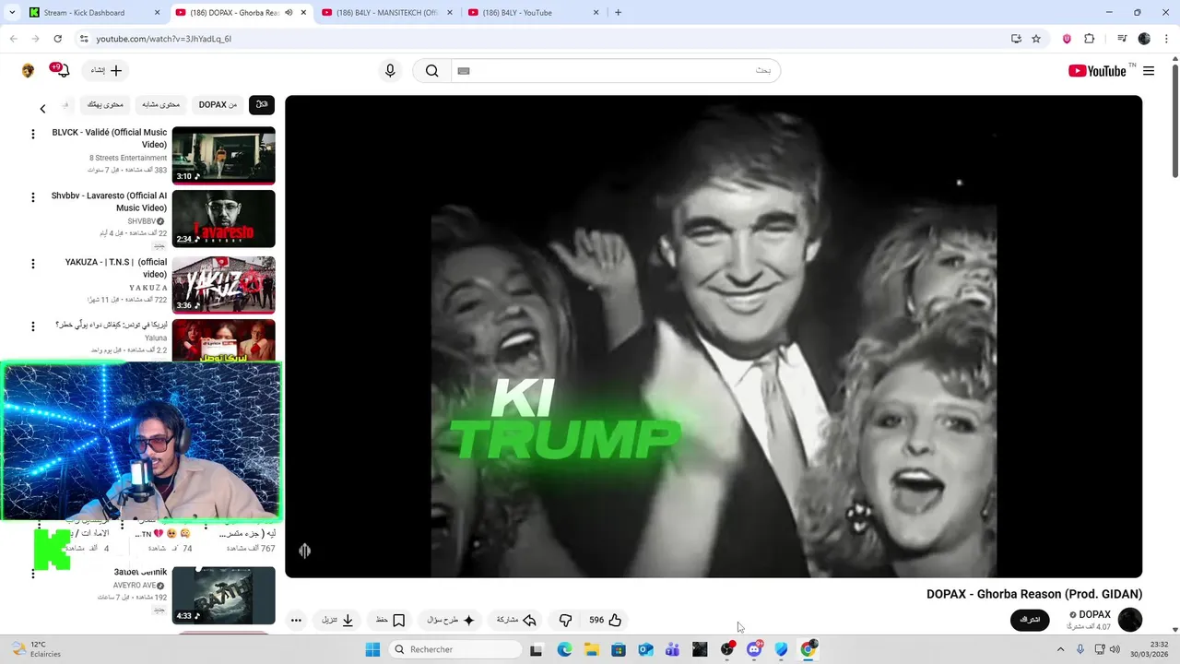Open media controls icon in Chrome toolbar

(x=1122, y=39)
